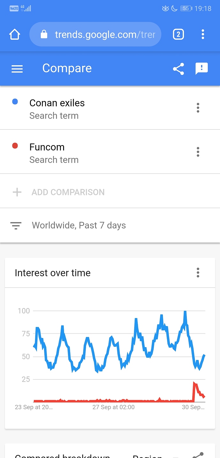Click the blue Conan exiles color dot
The image size is (220, 458).
coord(15,102)
